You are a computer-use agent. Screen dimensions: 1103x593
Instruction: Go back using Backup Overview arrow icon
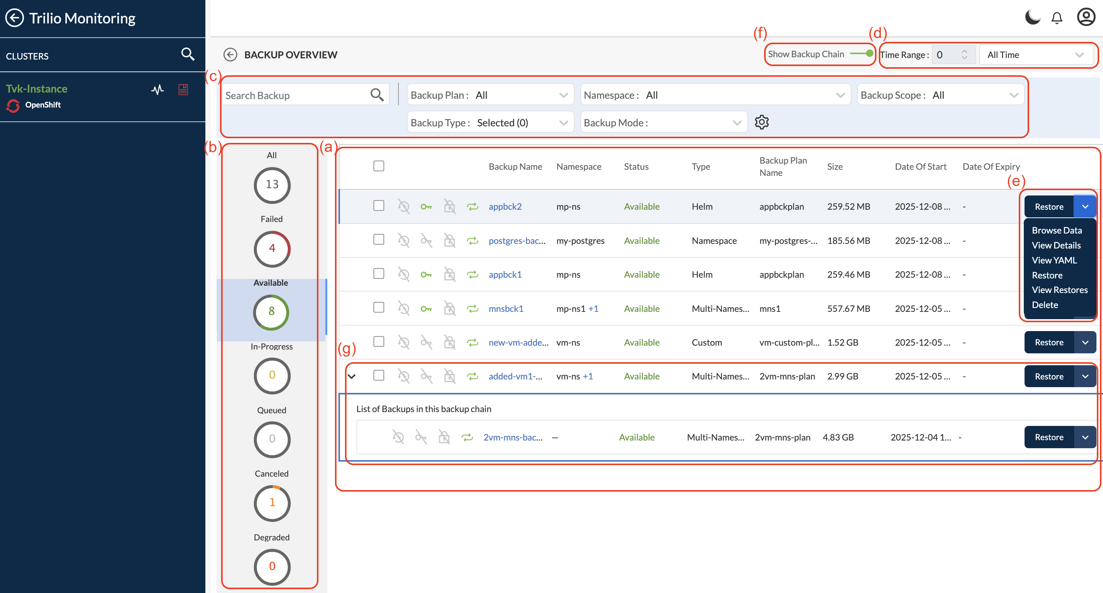tap(230, 55)
